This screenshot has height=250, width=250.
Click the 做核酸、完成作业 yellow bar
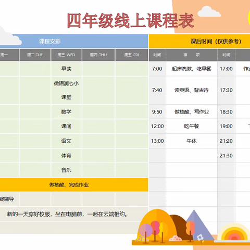[74, 185]
